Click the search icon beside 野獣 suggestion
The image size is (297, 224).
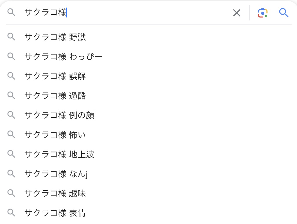pos(11,37)
